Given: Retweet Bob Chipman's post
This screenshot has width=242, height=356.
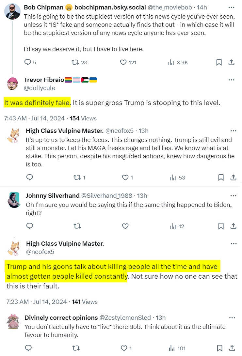Looking at the screenshot, I should (x=75, y=62).
